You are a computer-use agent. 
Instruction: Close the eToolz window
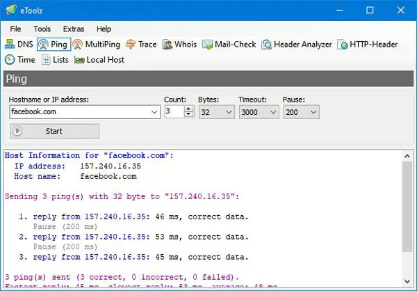pyautogui.click(x=401, y=10)
